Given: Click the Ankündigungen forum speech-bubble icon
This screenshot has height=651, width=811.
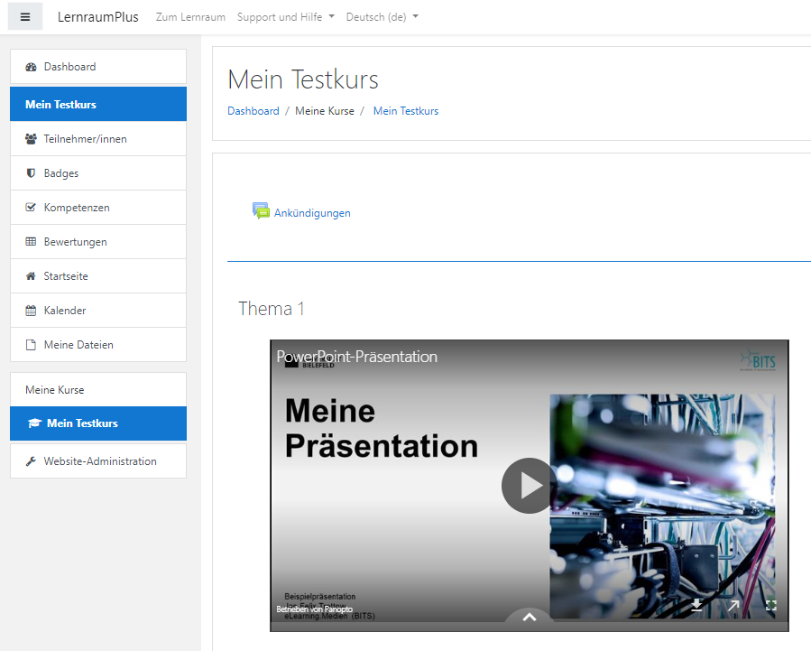Looking at the screenshot, I should (261, 210).
